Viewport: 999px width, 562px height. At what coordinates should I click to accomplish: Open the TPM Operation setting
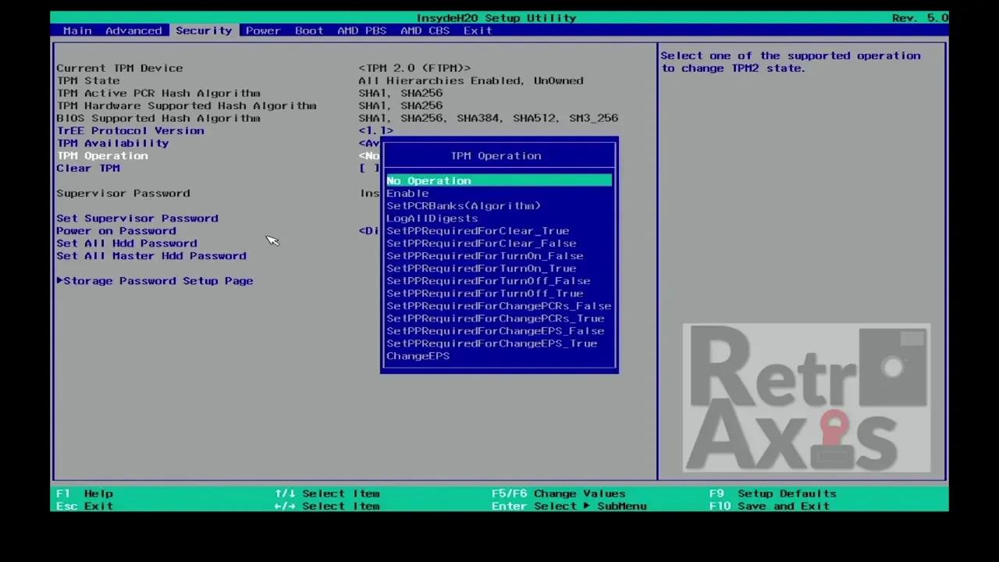pos(102,156)
